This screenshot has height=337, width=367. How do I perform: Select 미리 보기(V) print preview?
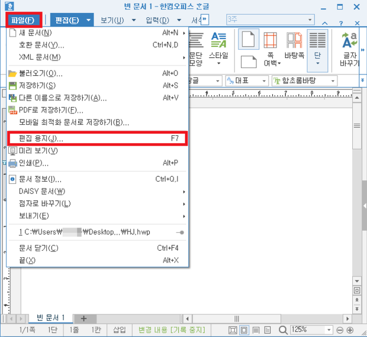97,151
